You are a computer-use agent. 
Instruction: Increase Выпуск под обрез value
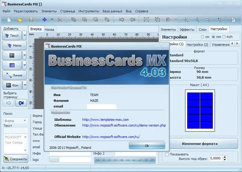pos(225,157)
